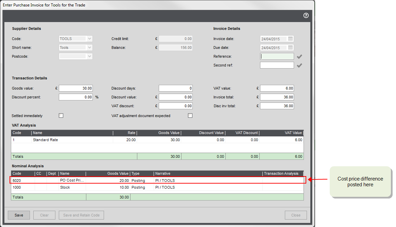Click the Save and Retain Code button
Screen dimensions: 396x227
pos(81,215)
